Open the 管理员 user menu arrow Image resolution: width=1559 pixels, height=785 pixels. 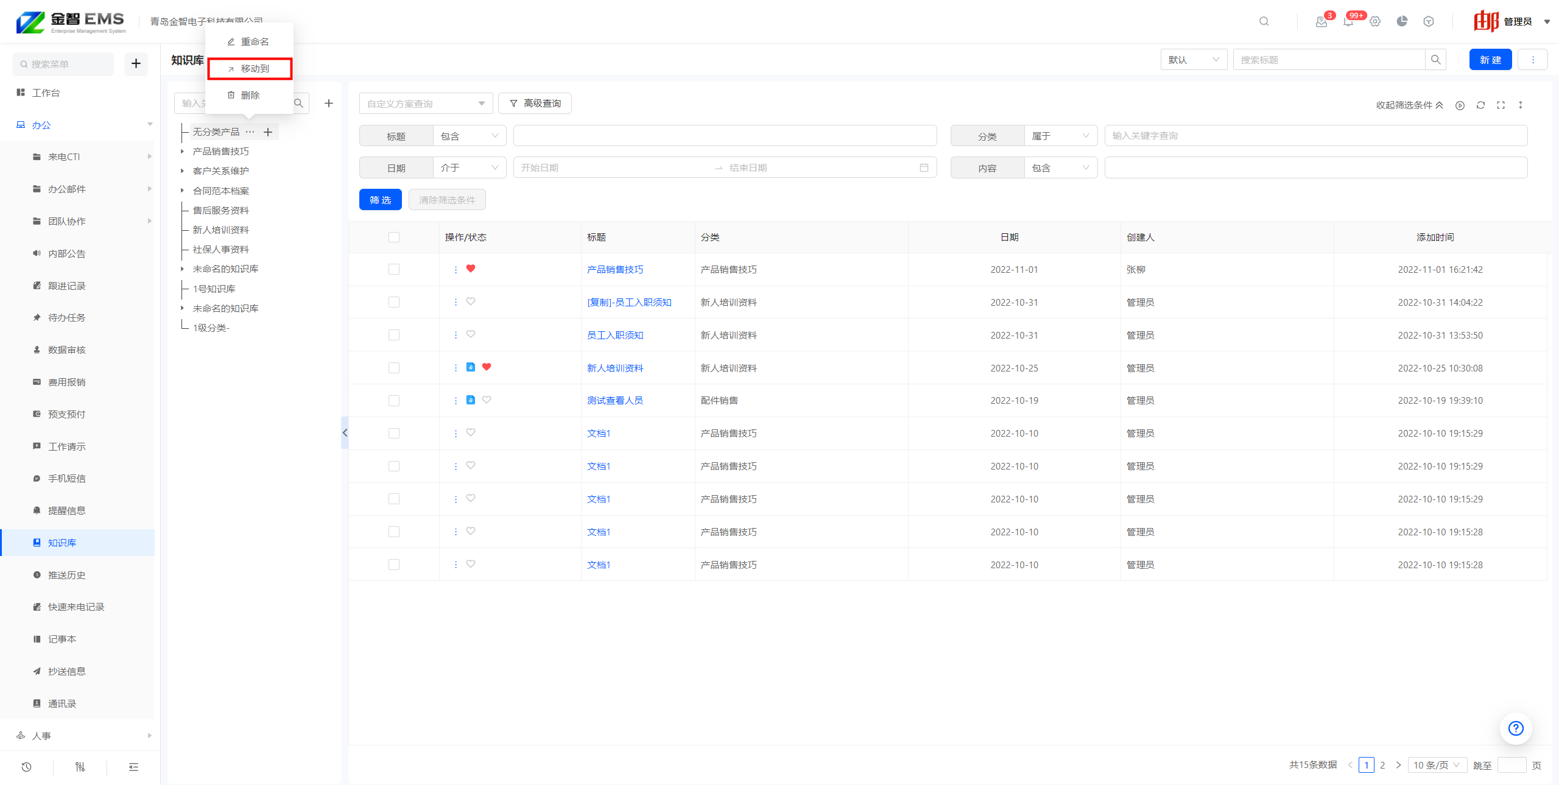point(1547,22)
